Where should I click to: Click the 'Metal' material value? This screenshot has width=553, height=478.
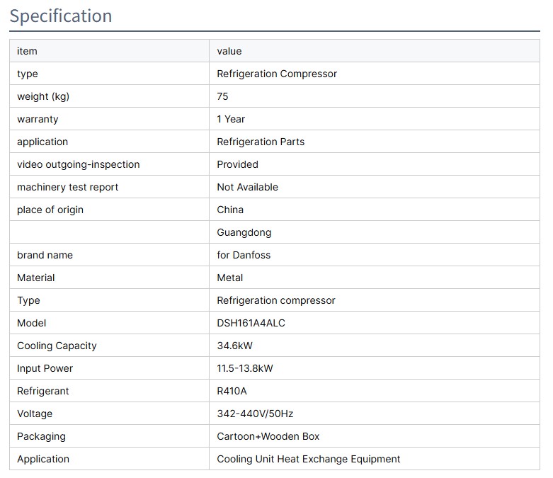pos(230,278)
